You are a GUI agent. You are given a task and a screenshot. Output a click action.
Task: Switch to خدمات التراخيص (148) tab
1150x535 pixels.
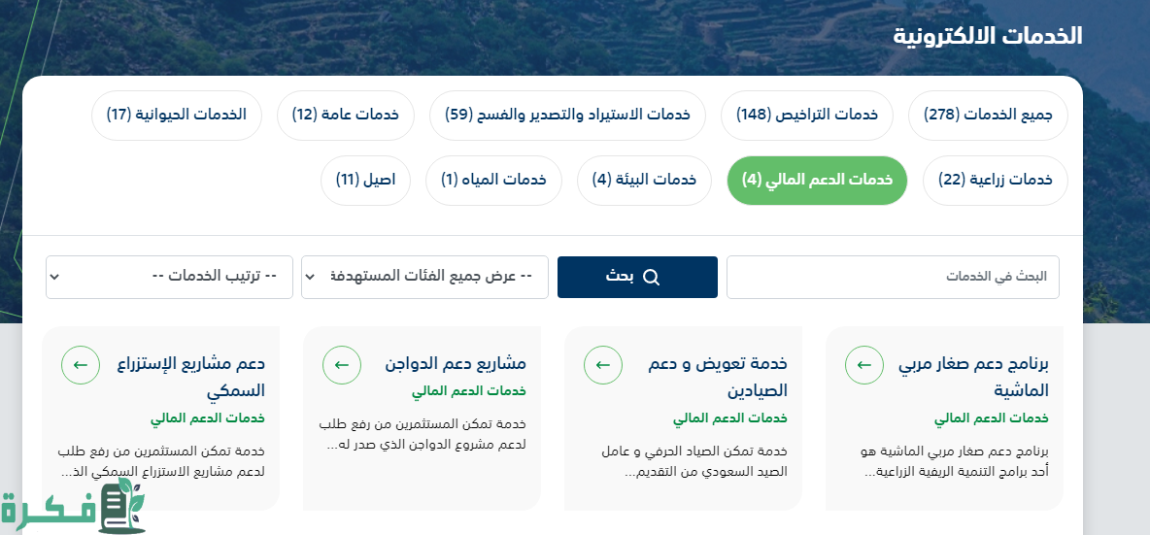[x=807, y=116]
